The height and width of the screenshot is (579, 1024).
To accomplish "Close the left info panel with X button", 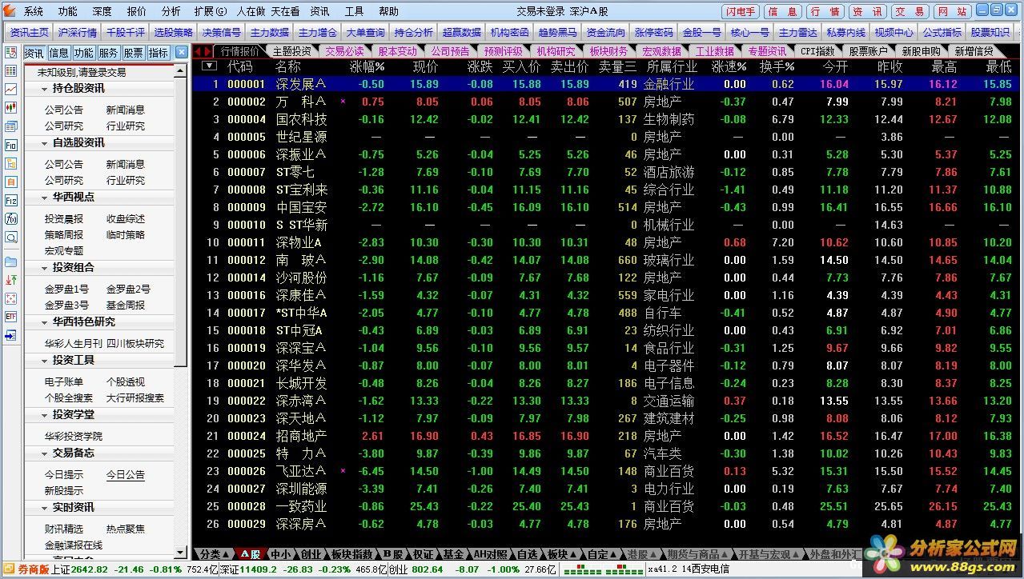I will click(182, 52).
